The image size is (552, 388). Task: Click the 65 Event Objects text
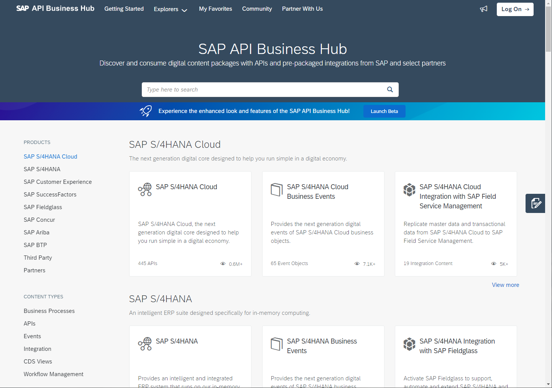click(x=289, y=264)
